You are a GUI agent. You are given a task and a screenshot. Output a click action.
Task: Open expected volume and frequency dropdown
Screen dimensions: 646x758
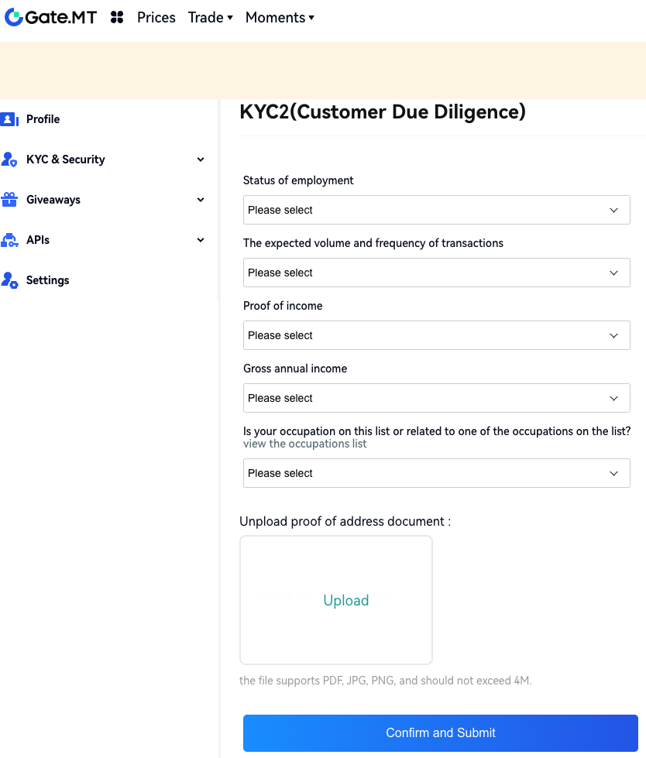pos(436,273)
